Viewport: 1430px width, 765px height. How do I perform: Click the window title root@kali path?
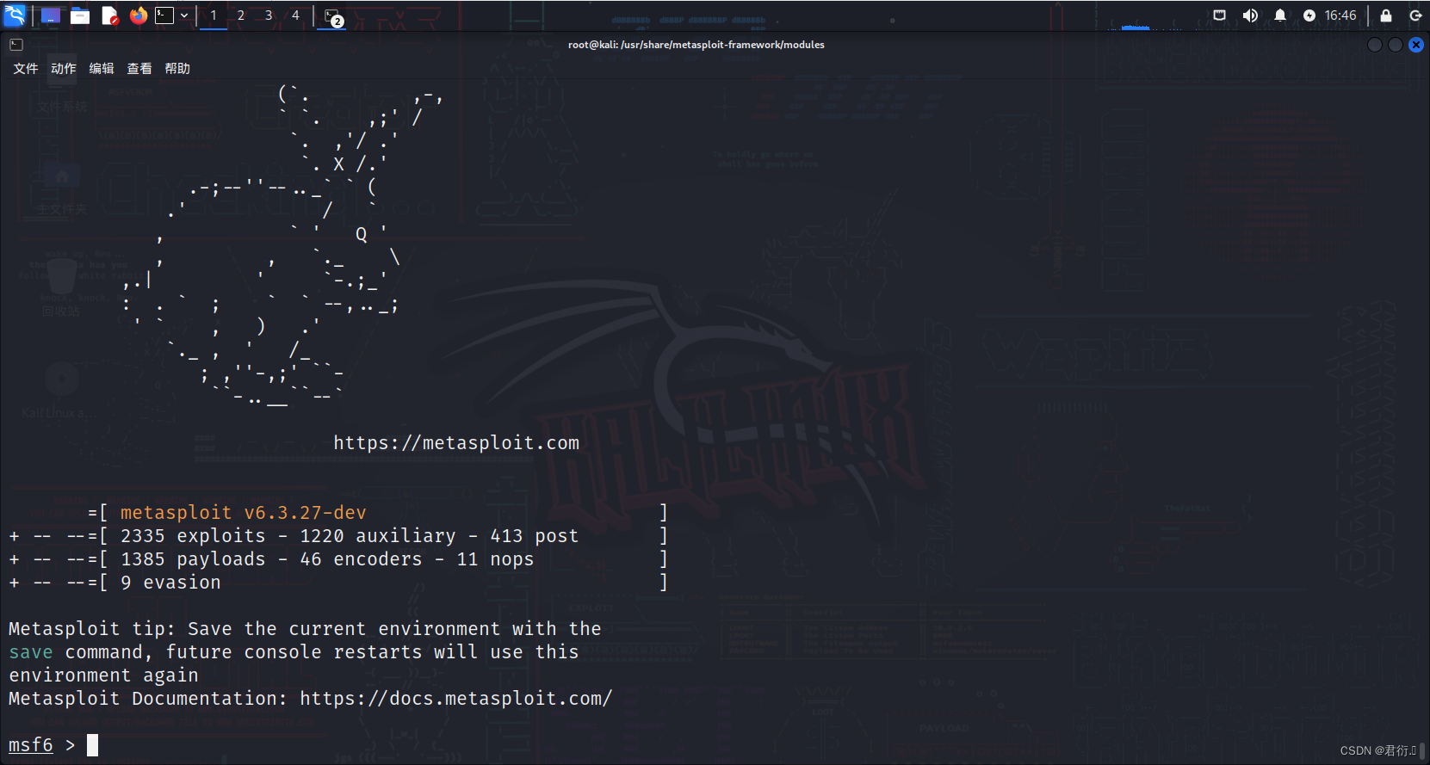coord(696,45)
